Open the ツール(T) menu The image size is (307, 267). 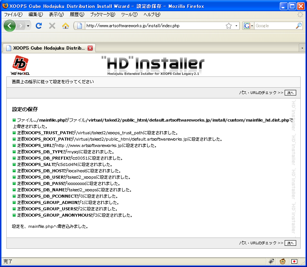(x=129, y=15)
